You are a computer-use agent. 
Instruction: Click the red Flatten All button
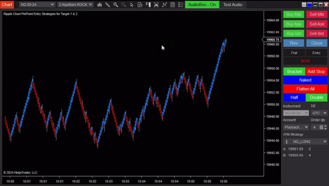pyautogui.click(x=305, y=89)
